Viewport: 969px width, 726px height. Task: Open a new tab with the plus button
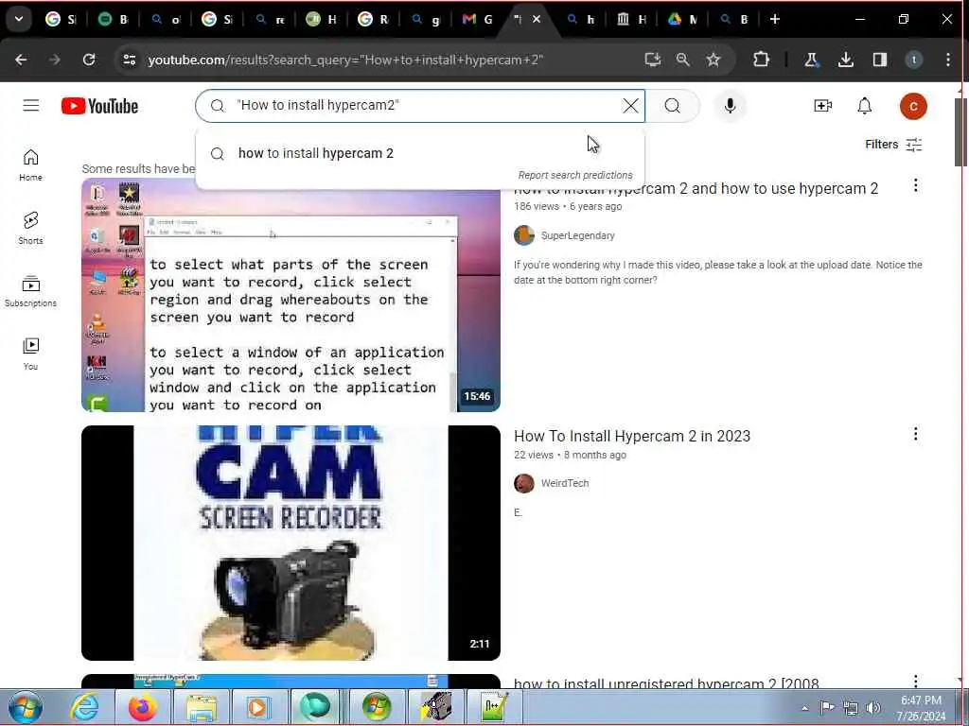[x=774, y=19]
